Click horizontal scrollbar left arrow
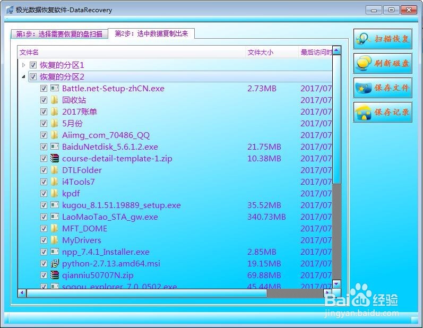The image size is (423, 328). [22, 293]
